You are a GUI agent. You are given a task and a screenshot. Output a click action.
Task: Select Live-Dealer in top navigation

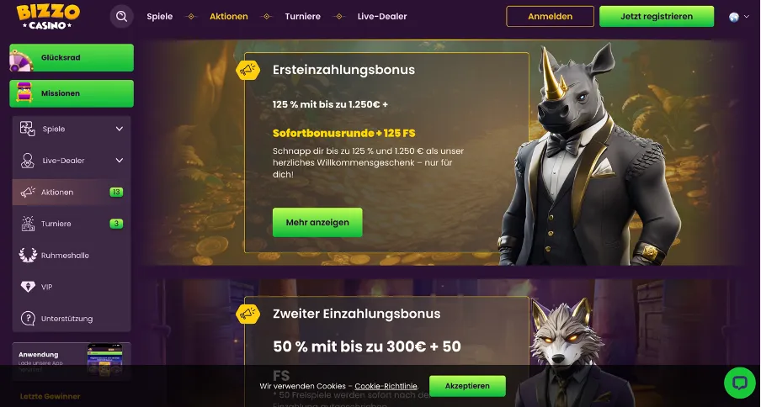(382, 17)
